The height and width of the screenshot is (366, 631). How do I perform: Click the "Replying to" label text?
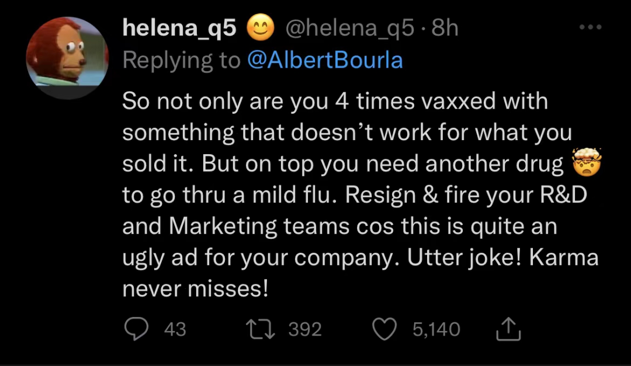[x=181, y=60]
